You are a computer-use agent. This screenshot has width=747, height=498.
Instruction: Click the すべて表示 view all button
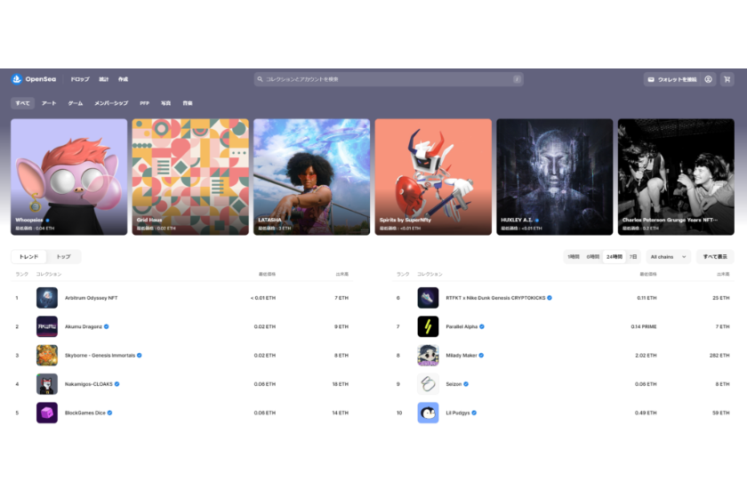tap(715, 256)
